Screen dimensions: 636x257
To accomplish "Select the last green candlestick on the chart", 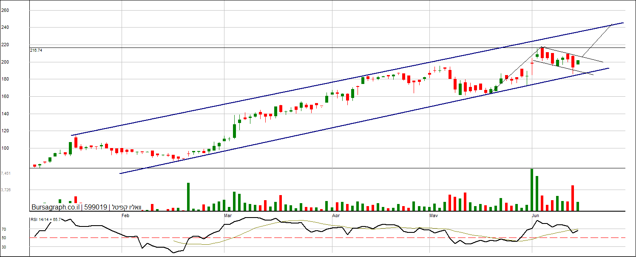I will [578, 62].
